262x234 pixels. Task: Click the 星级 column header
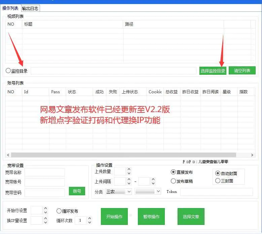[x=229, y=92]
